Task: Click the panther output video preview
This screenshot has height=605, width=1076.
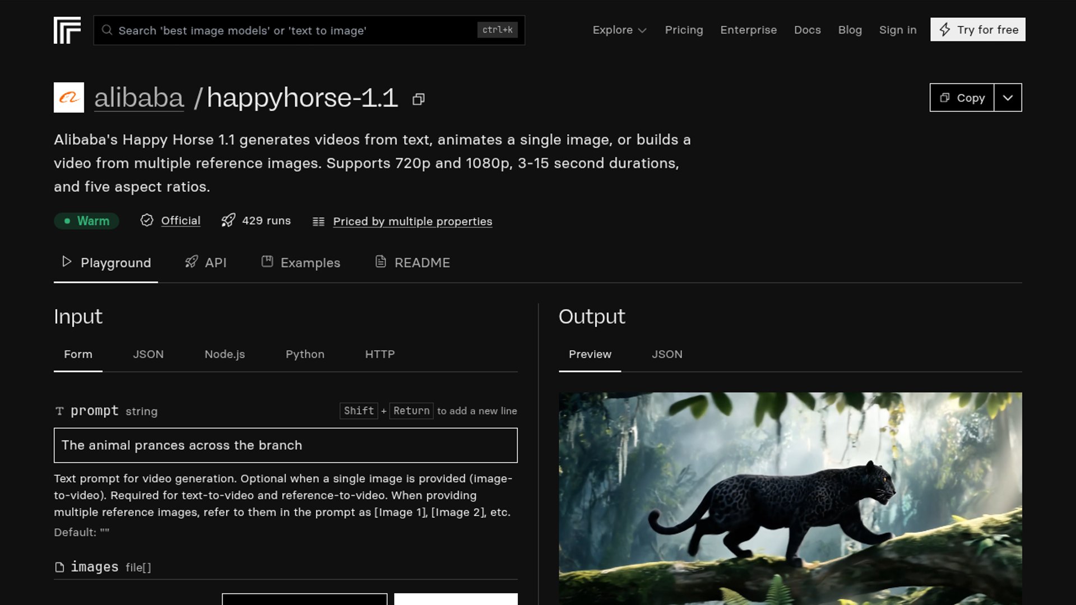Action: click(790, 499)
